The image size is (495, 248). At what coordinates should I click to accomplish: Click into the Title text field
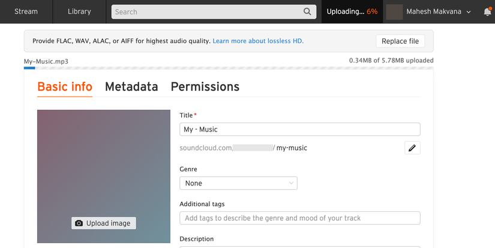point(299,129)
